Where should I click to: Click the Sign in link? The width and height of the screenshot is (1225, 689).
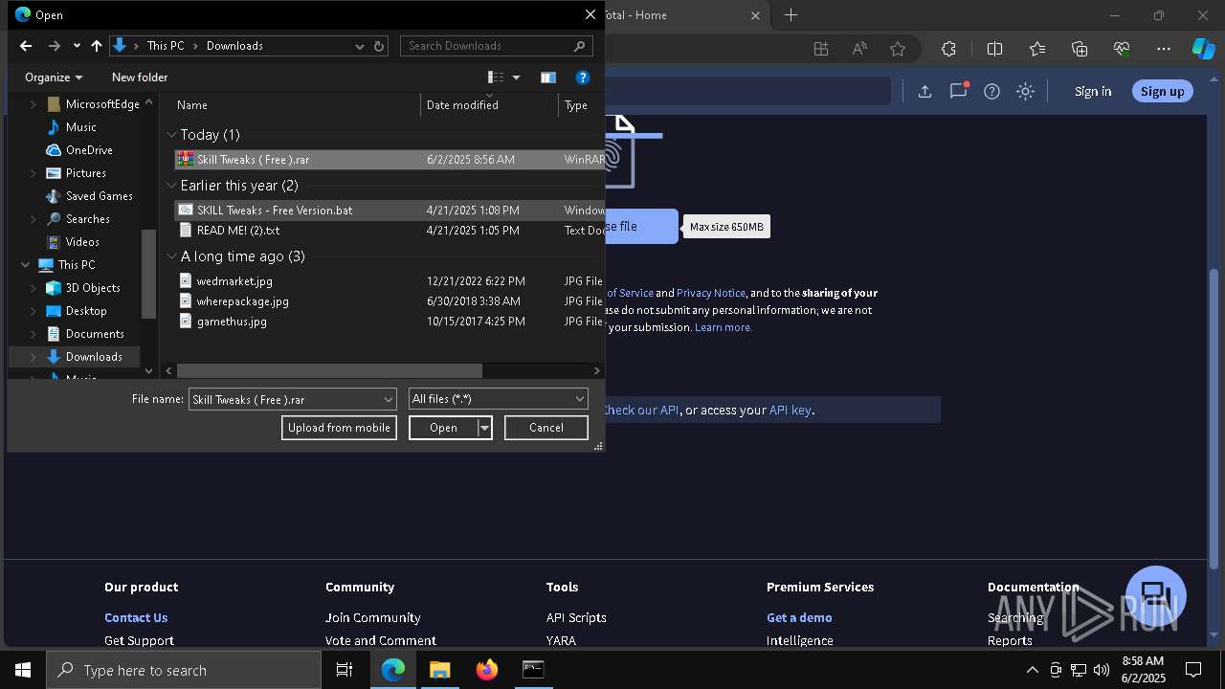pos(1093,92)
